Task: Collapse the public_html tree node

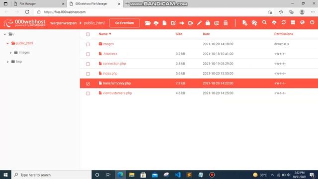Action: coord(7,43)
